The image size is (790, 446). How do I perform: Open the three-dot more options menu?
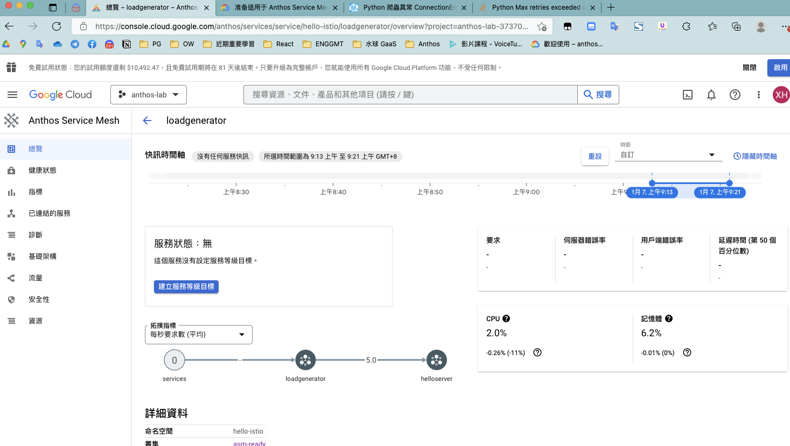pyautogui.click(x=758, y=95)
